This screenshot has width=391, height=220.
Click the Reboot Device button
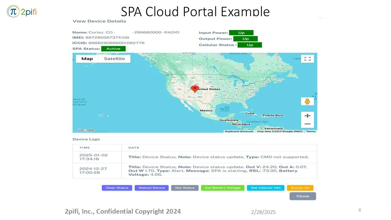point(152,188)
